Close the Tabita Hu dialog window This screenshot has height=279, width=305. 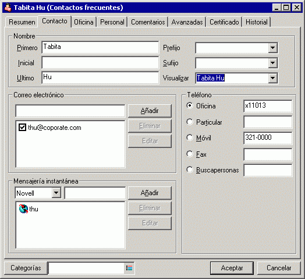point(297,8)
